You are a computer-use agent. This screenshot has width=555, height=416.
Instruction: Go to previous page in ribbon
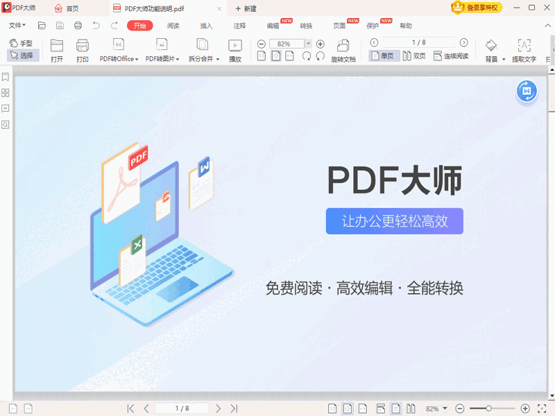click(x=374, y=42)
